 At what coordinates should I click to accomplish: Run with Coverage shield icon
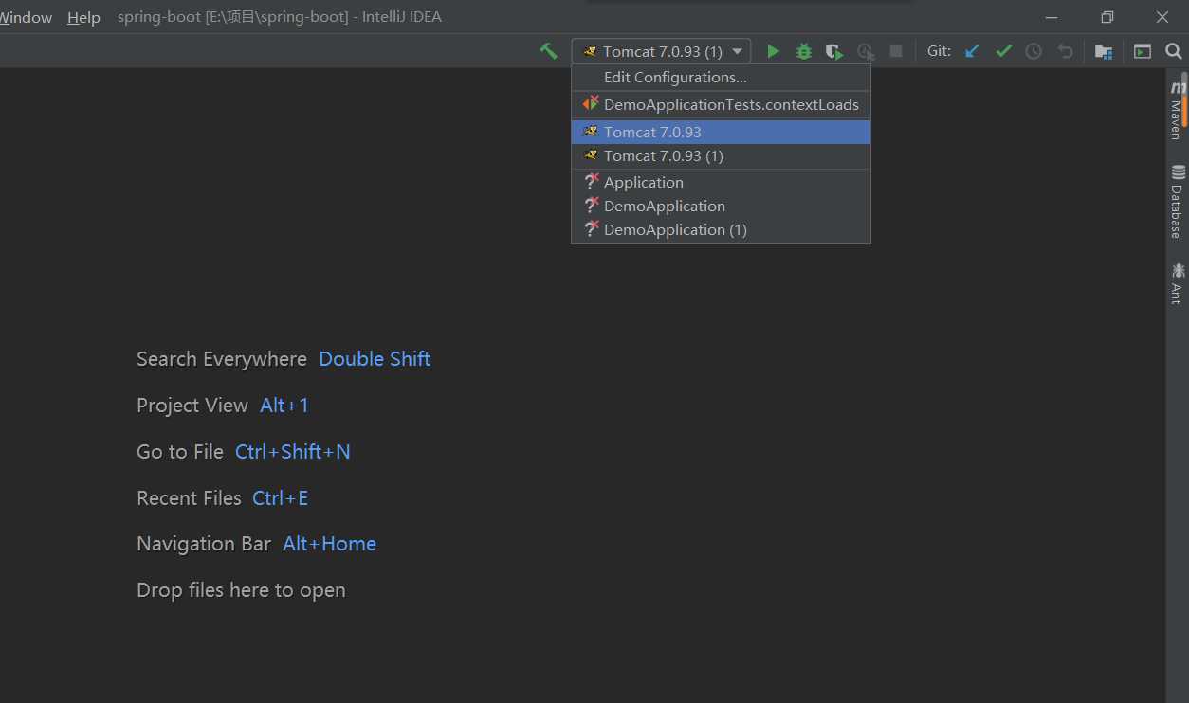[x=834, y=51]
